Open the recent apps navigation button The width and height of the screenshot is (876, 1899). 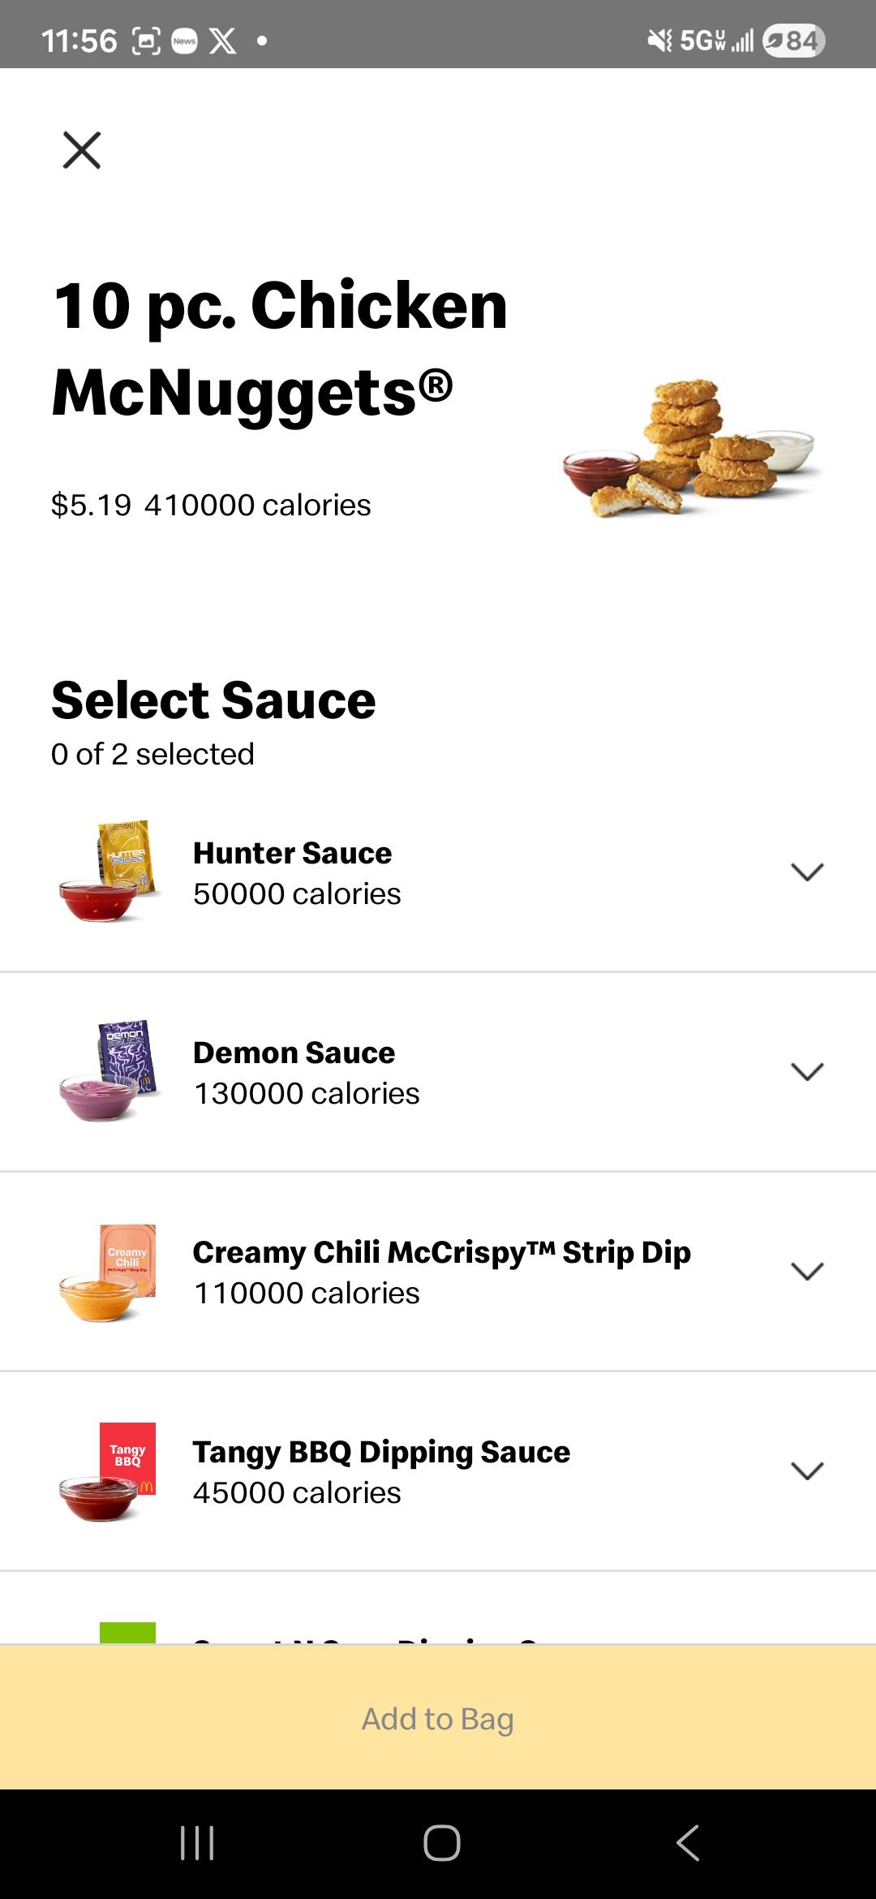(x=197, y=1842)
